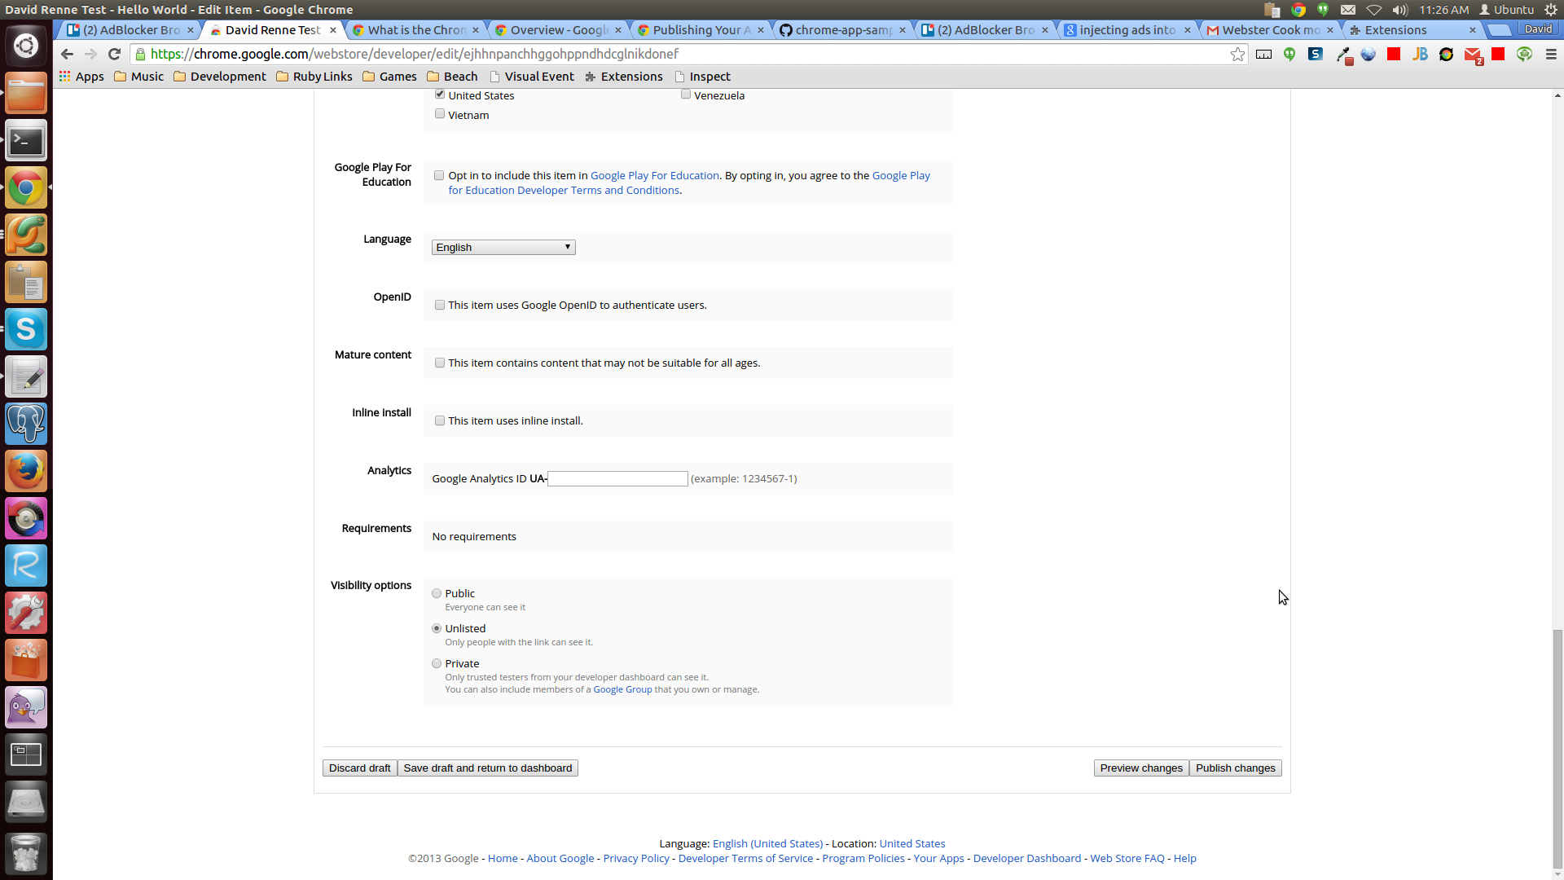Launch Skype from the dock

[x=26, y=330]
